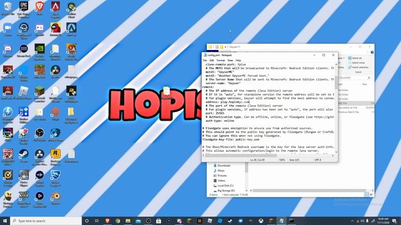The width and height of the screenshot is (401, 225).
Task: Select Music in Explorer navigation pane
Action: 219,171
